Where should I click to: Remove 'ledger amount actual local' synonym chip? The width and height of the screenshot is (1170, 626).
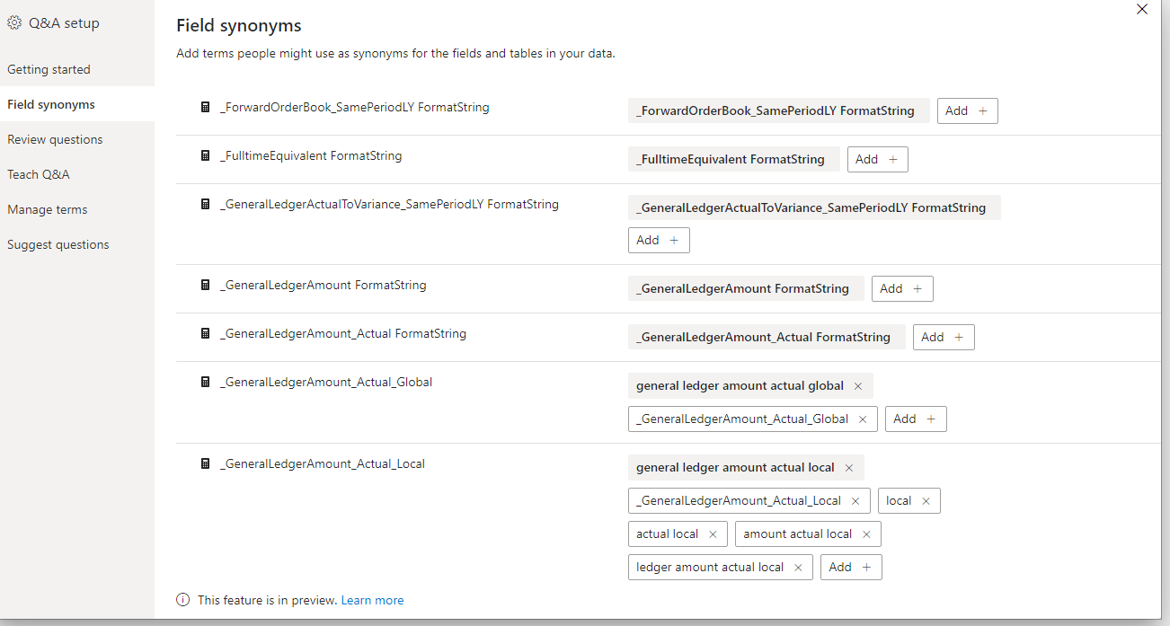point(798,568)
